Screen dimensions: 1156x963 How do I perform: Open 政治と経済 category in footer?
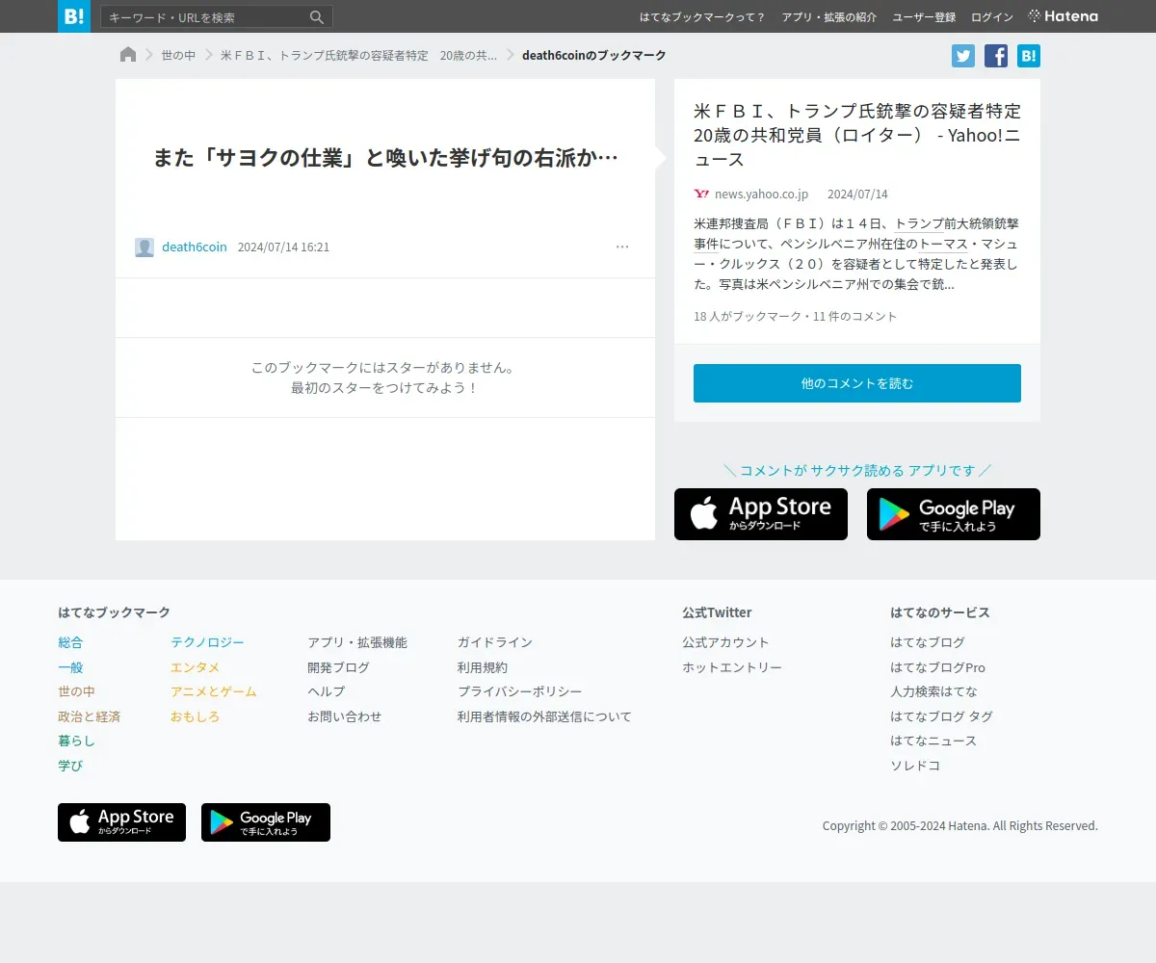pos(89,716)
